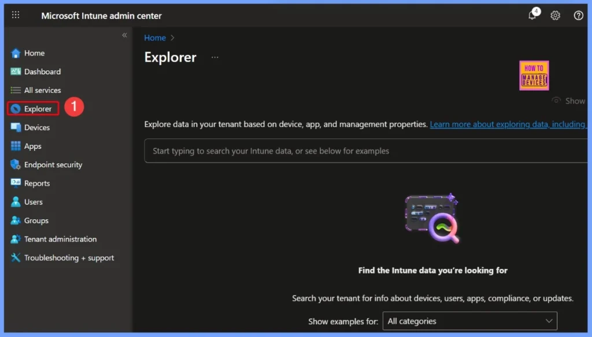The height and width of the screenshot is (337, 592).
Task: Click the Tenant administration icon
Action: (x=16, y=239)
